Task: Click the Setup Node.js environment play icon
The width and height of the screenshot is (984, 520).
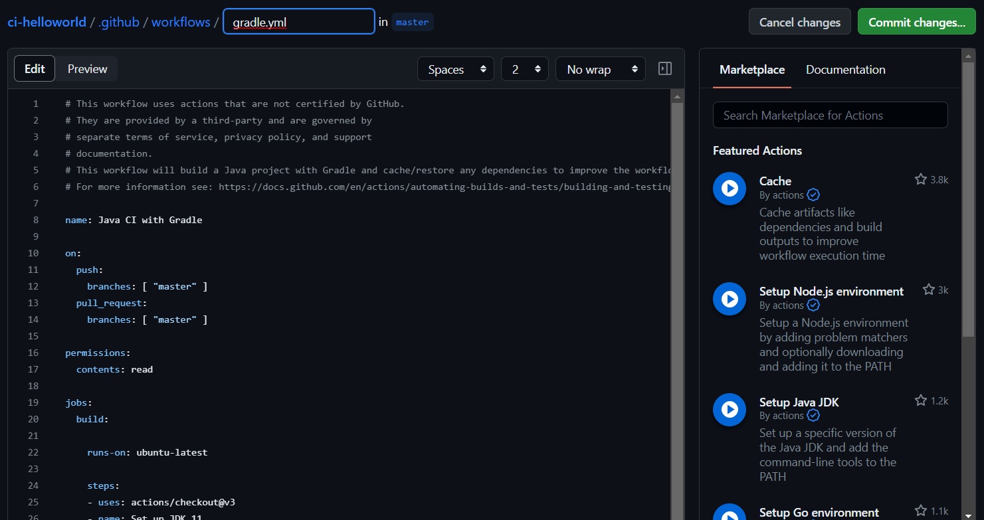Action: [x=730, y=299]
